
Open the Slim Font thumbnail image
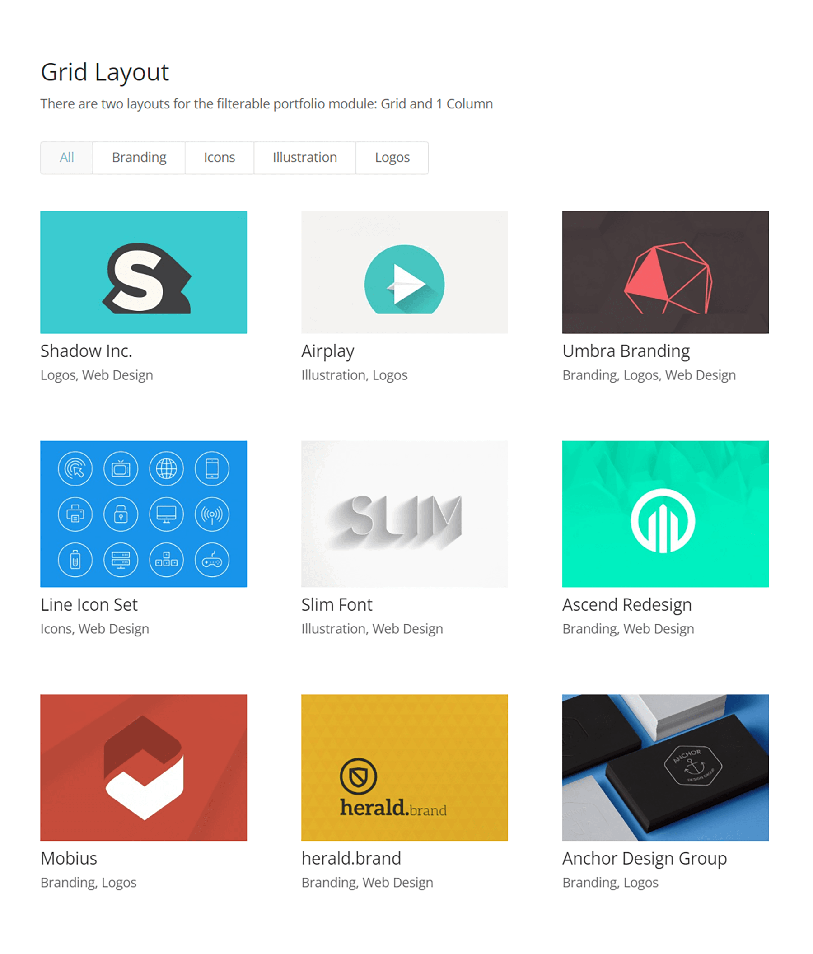[405, 514]
